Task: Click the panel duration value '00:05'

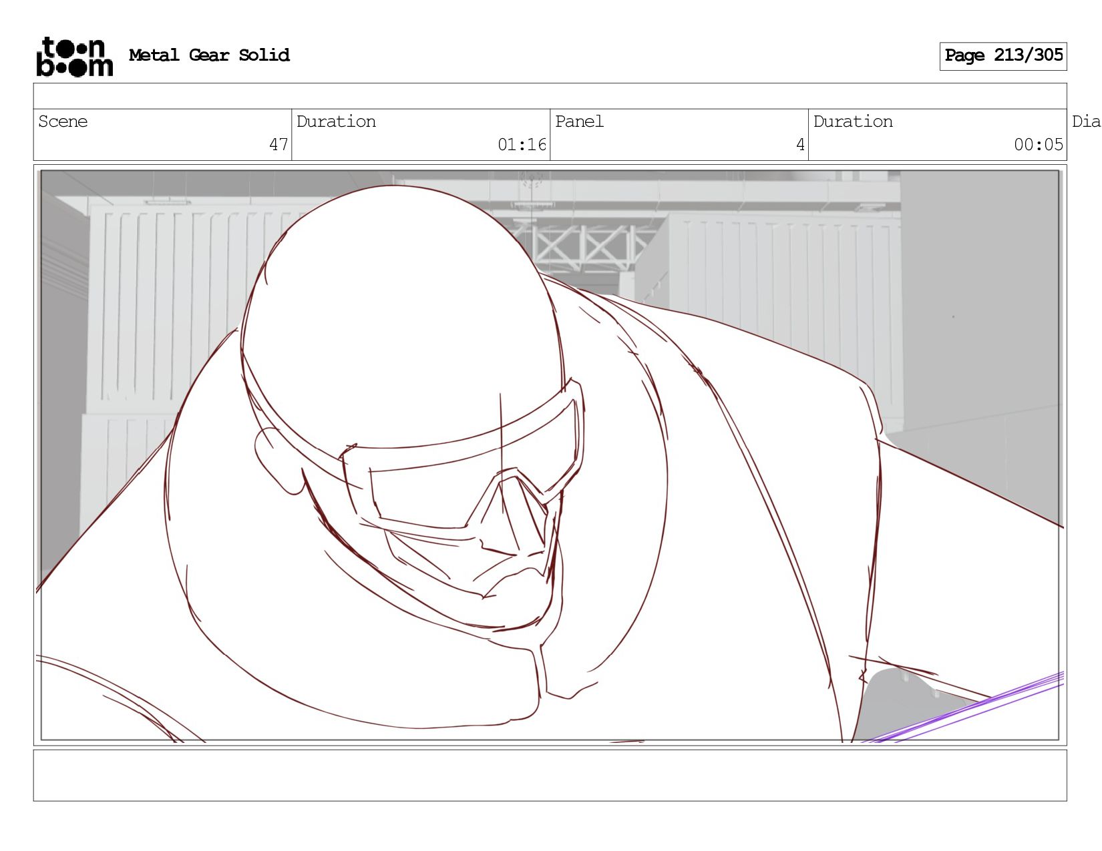Action: tap(1039, 145)
